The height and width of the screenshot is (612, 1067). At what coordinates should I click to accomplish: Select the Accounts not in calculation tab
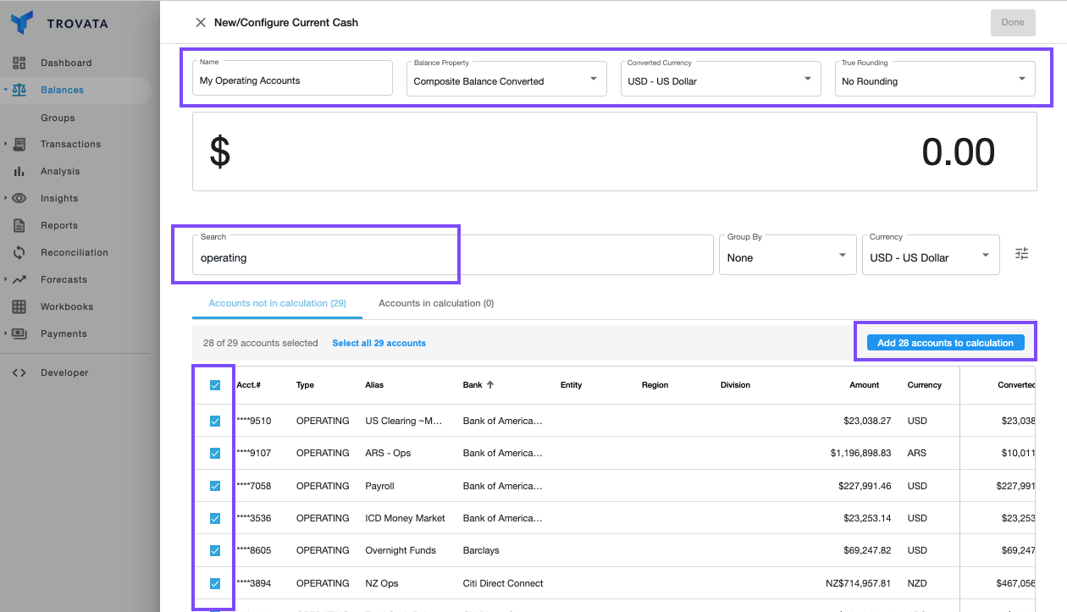pyautogui.click(x=277, y=303)
